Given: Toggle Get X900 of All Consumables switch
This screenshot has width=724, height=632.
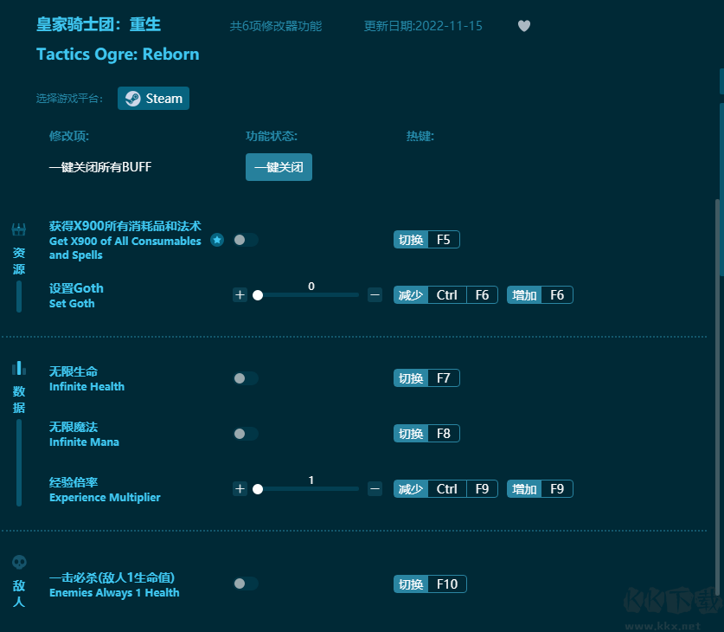Looking at the screenshot, I should 246,240.
